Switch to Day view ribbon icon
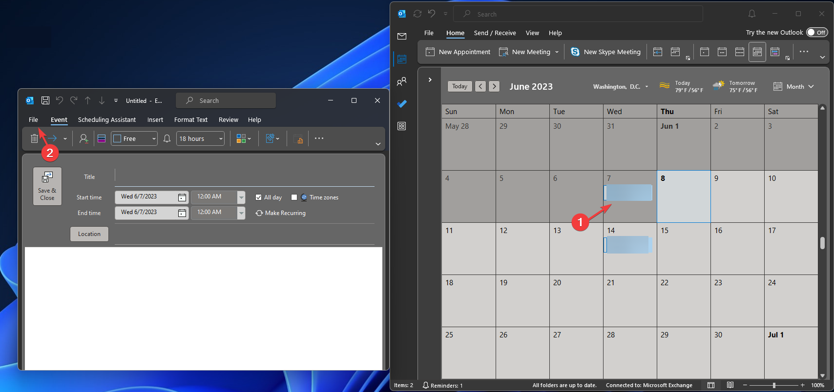834x392 pixels. tap(705, 52)
